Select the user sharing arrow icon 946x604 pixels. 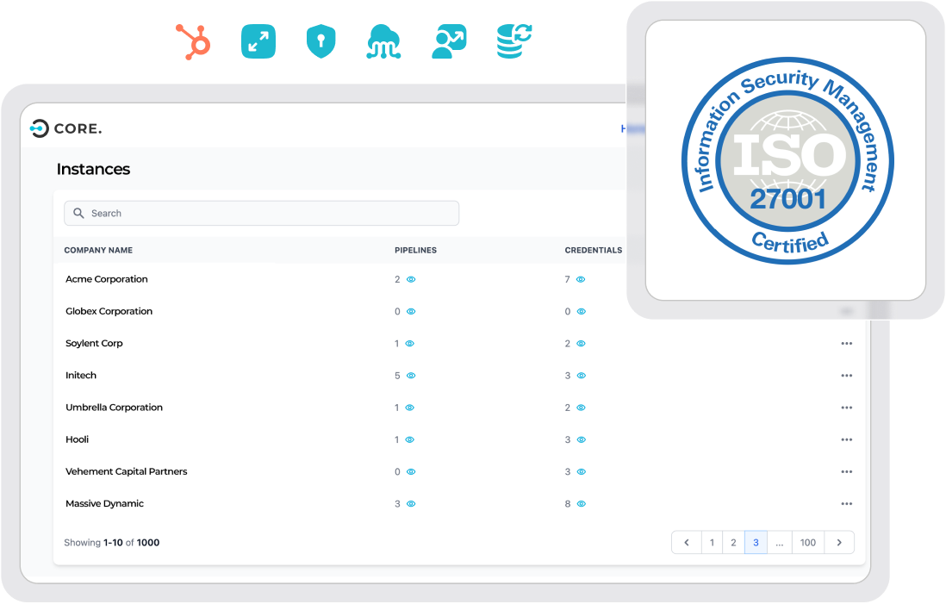click(450, 41)
